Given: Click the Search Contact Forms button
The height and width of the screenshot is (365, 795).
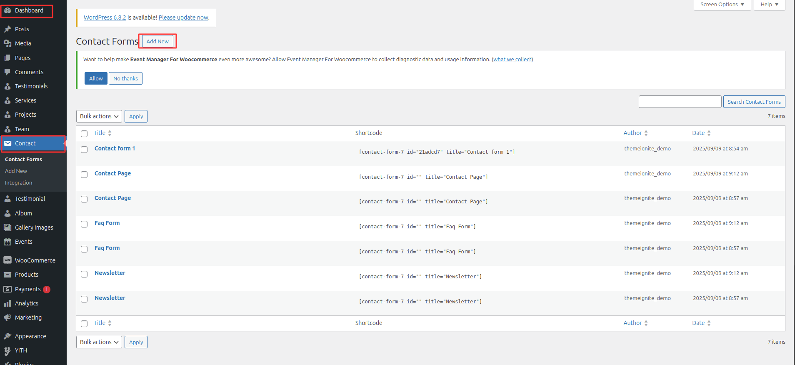Looking at the screenshot, I should pos(754,102).
